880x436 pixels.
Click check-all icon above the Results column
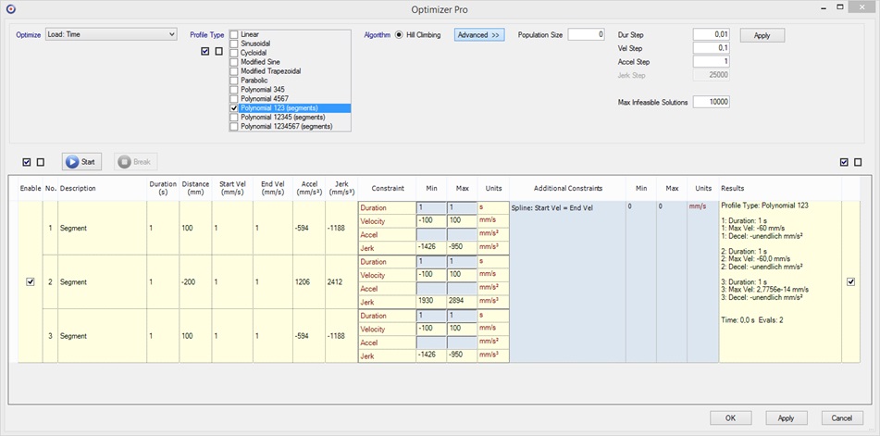click(844, 162)
